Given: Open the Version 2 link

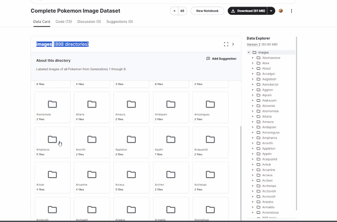Looking at the screenshot, I should click(x=254, y=44).
